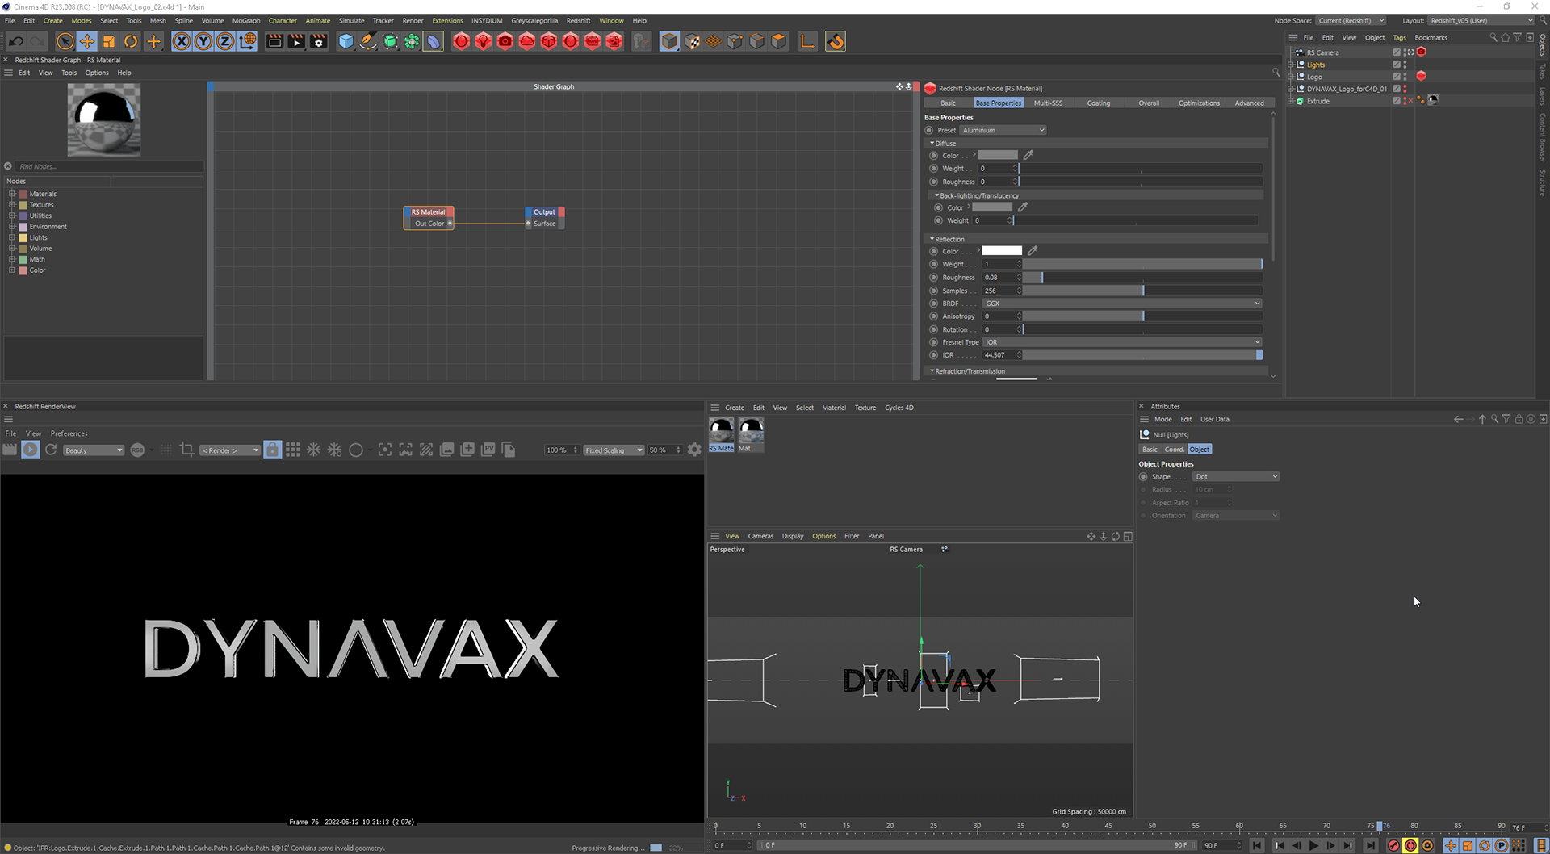Click the Spline Pen icon
The height and width of the screenshot is (854, 1550).
coord(368,41)
